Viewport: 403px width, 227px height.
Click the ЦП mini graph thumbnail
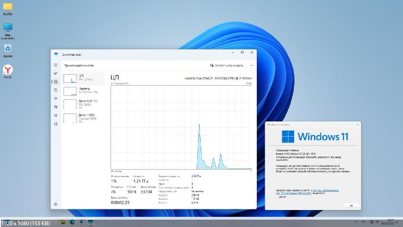pyautogui.click(x=70, y=78)
